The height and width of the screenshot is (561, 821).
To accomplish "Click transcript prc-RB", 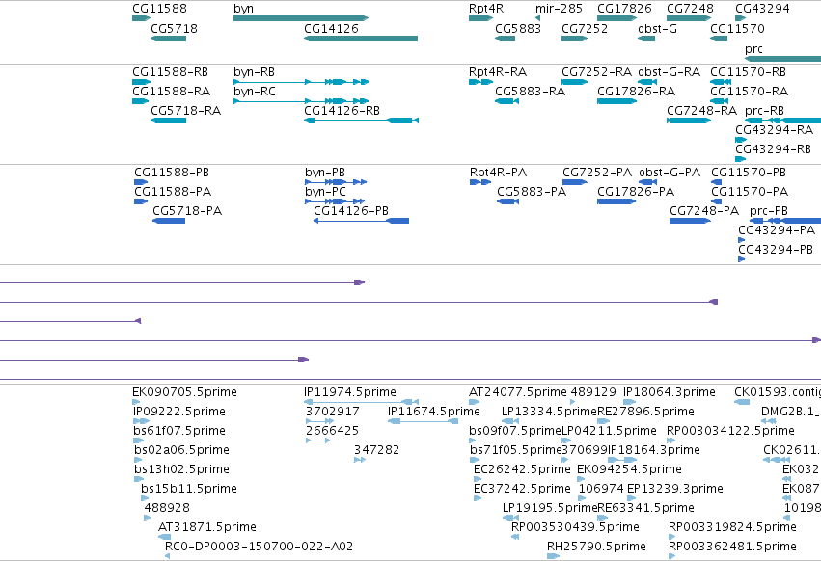I will point(764,111).
